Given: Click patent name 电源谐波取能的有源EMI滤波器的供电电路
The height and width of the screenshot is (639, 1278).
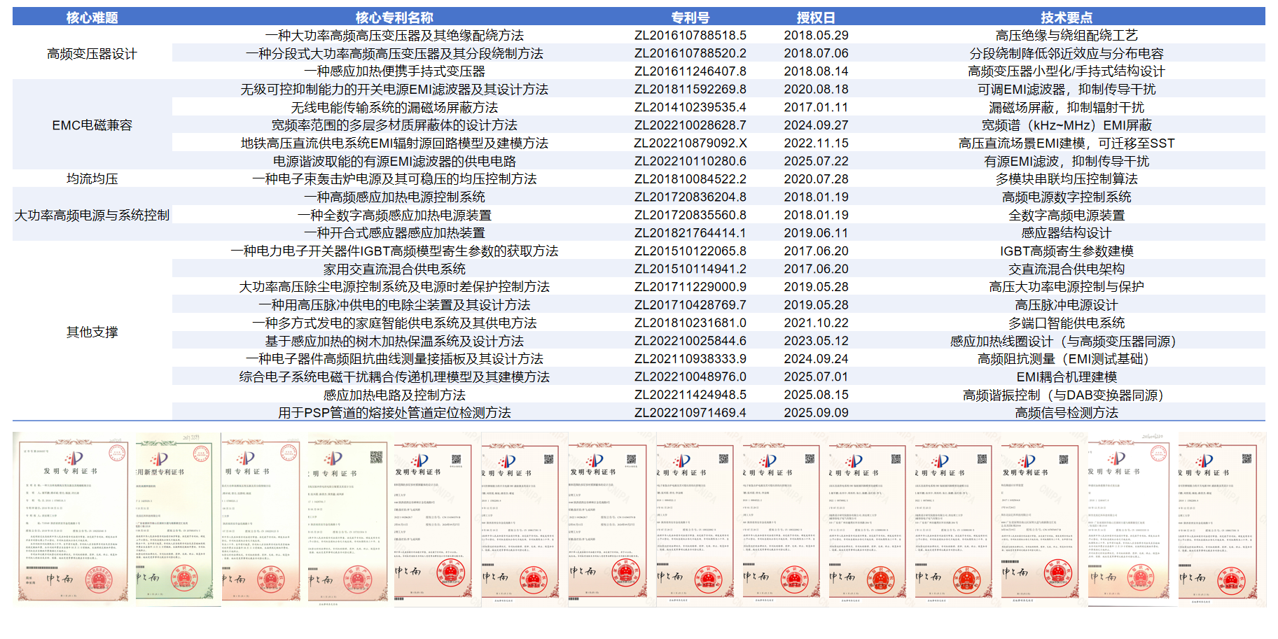Looking at the screenshot, I should (394, 162).
